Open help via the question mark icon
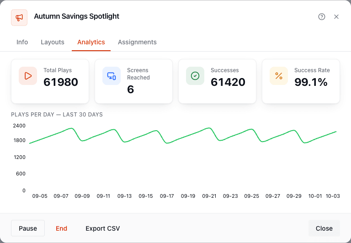 [322, 17]
